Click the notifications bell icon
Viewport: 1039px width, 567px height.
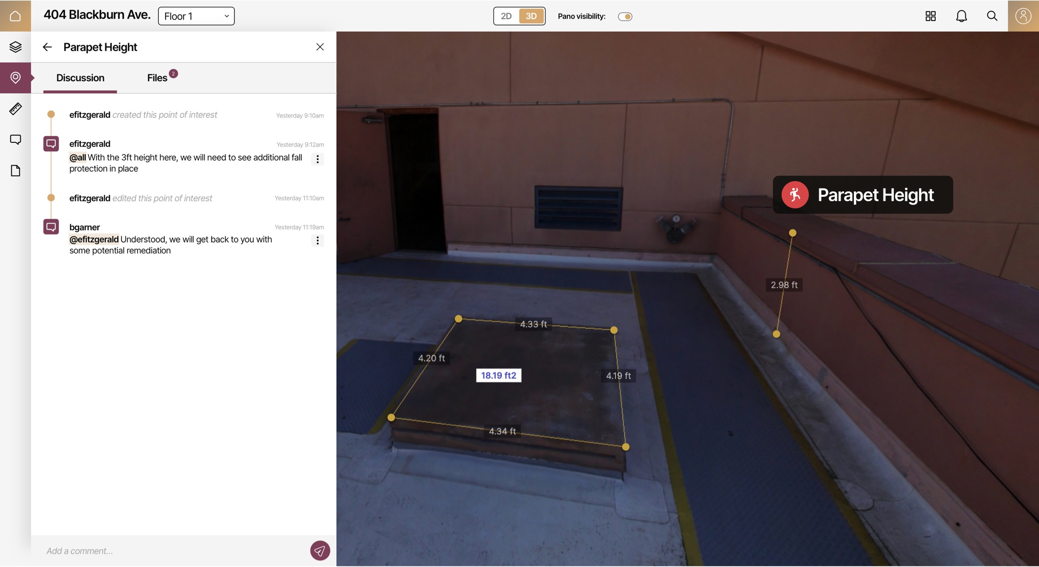click(961, 16)
